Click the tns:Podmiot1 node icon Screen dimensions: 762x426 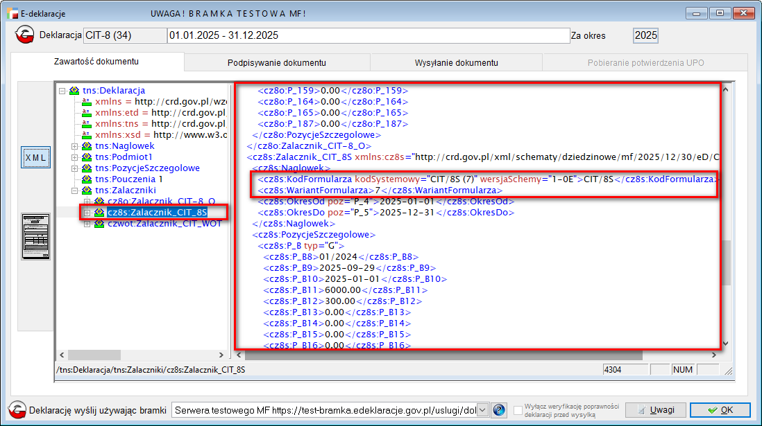pos(87,157)
